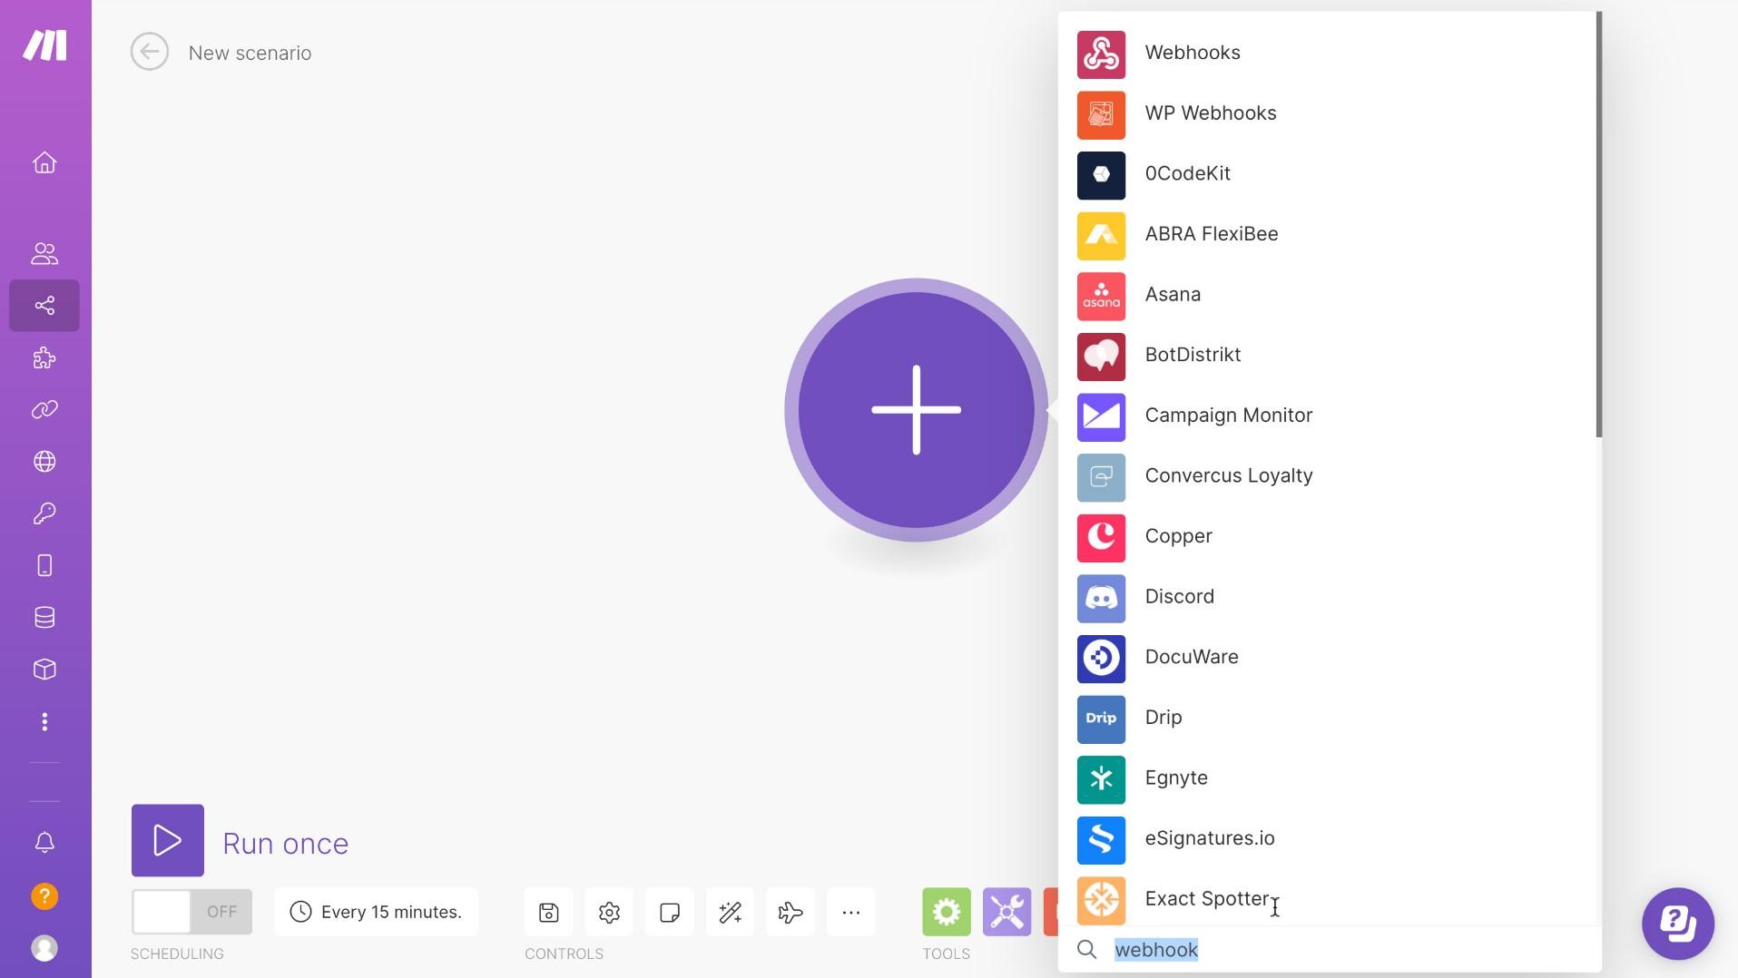This screenshot has height=978, width=1738.
Task: Open Data stores database icon in sidebar
Action: coord(44,618)
